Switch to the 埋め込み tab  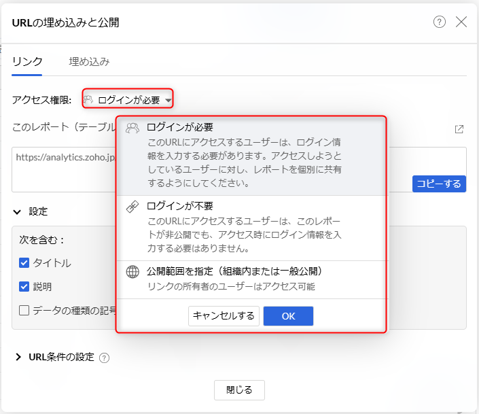tap(89, 62)
